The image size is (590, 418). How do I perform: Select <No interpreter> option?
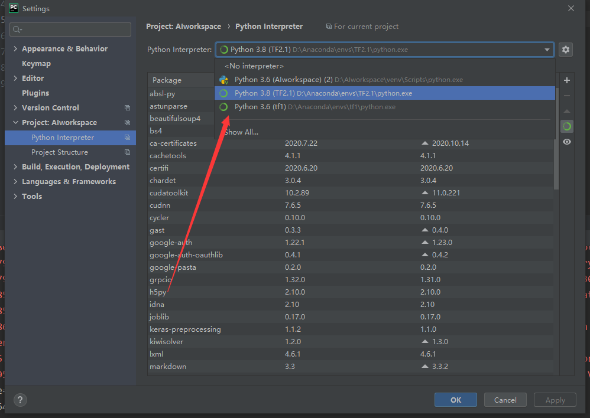pos(384,66)
